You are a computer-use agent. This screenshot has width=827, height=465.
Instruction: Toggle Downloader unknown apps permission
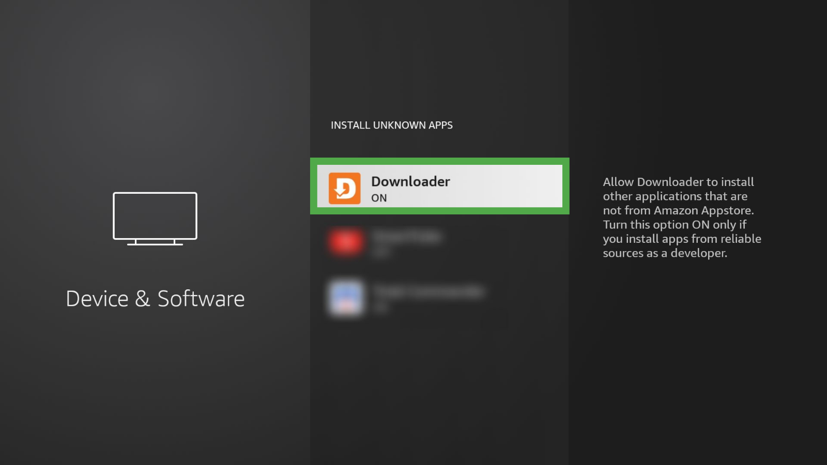point(439,186)
